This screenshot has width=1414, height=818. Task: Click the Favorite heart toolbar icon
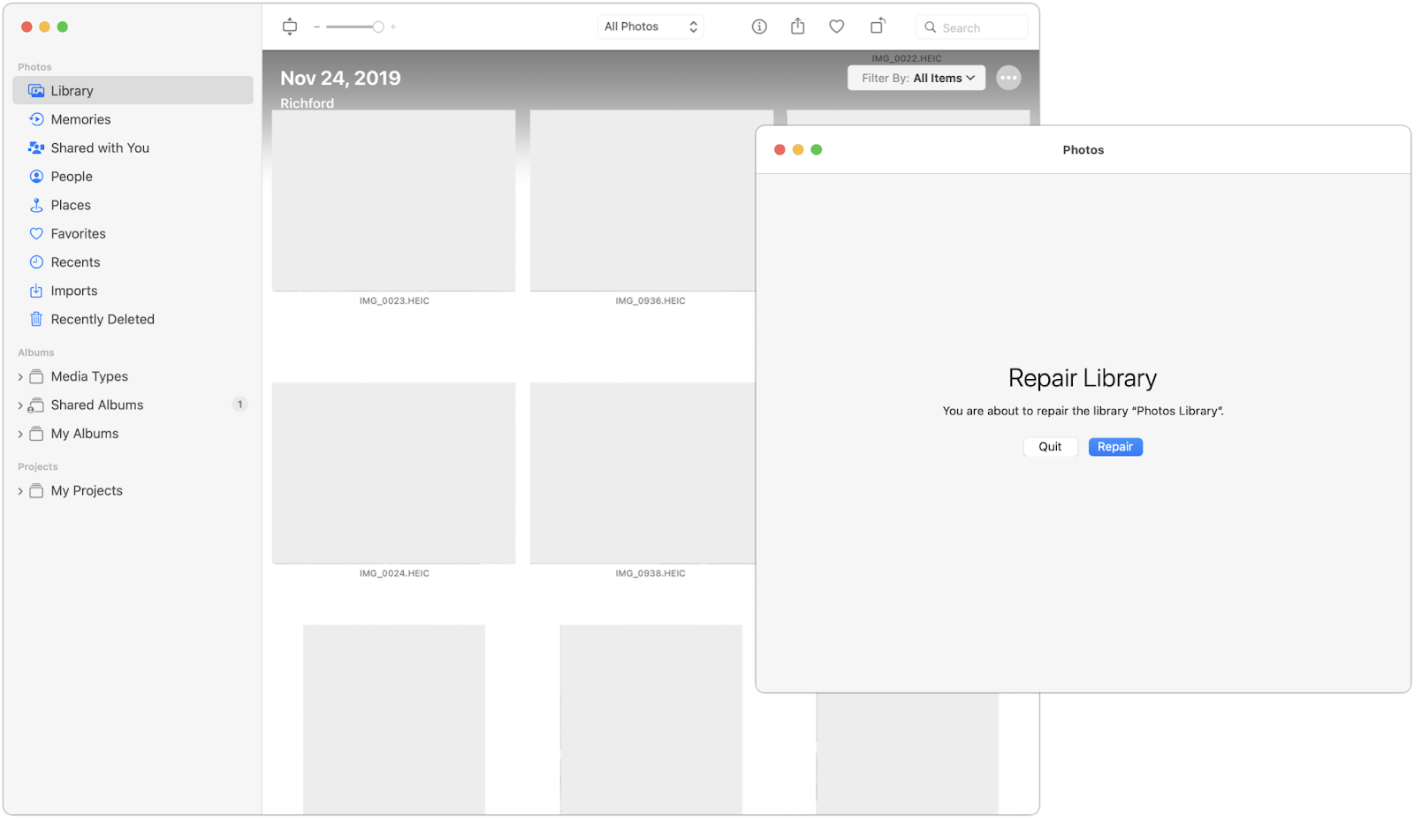pos(836,27)
